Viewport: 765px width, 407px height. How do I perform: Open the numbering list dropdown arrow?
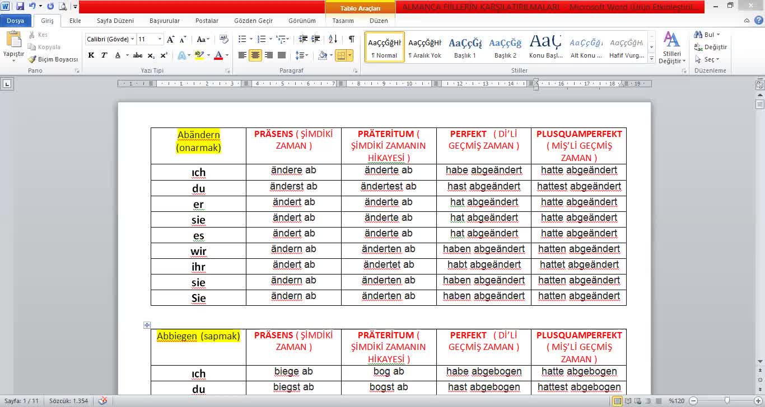(271, 39)
